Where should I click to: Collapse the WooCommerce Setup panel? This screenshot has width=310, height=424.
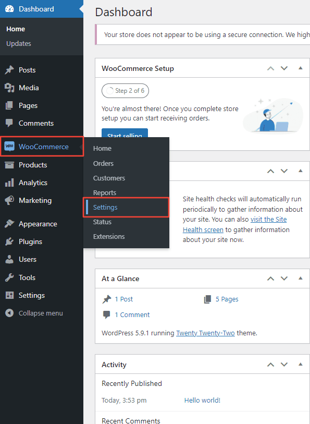(x=300, y=68)
